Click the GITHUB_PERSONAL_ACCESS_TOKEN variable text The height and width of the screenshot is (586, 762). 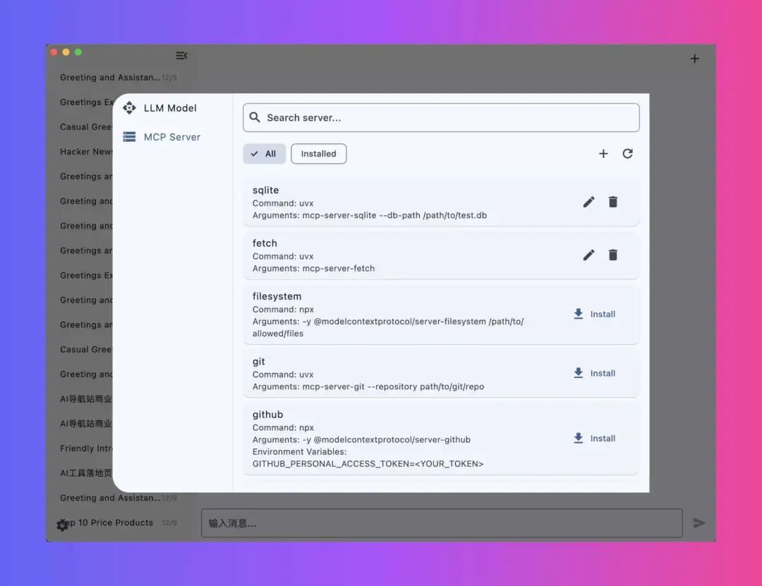point(368,463)
